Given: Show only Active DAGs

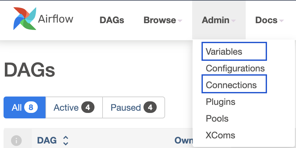Looking at the screenshot, I should tap(74, 107).
